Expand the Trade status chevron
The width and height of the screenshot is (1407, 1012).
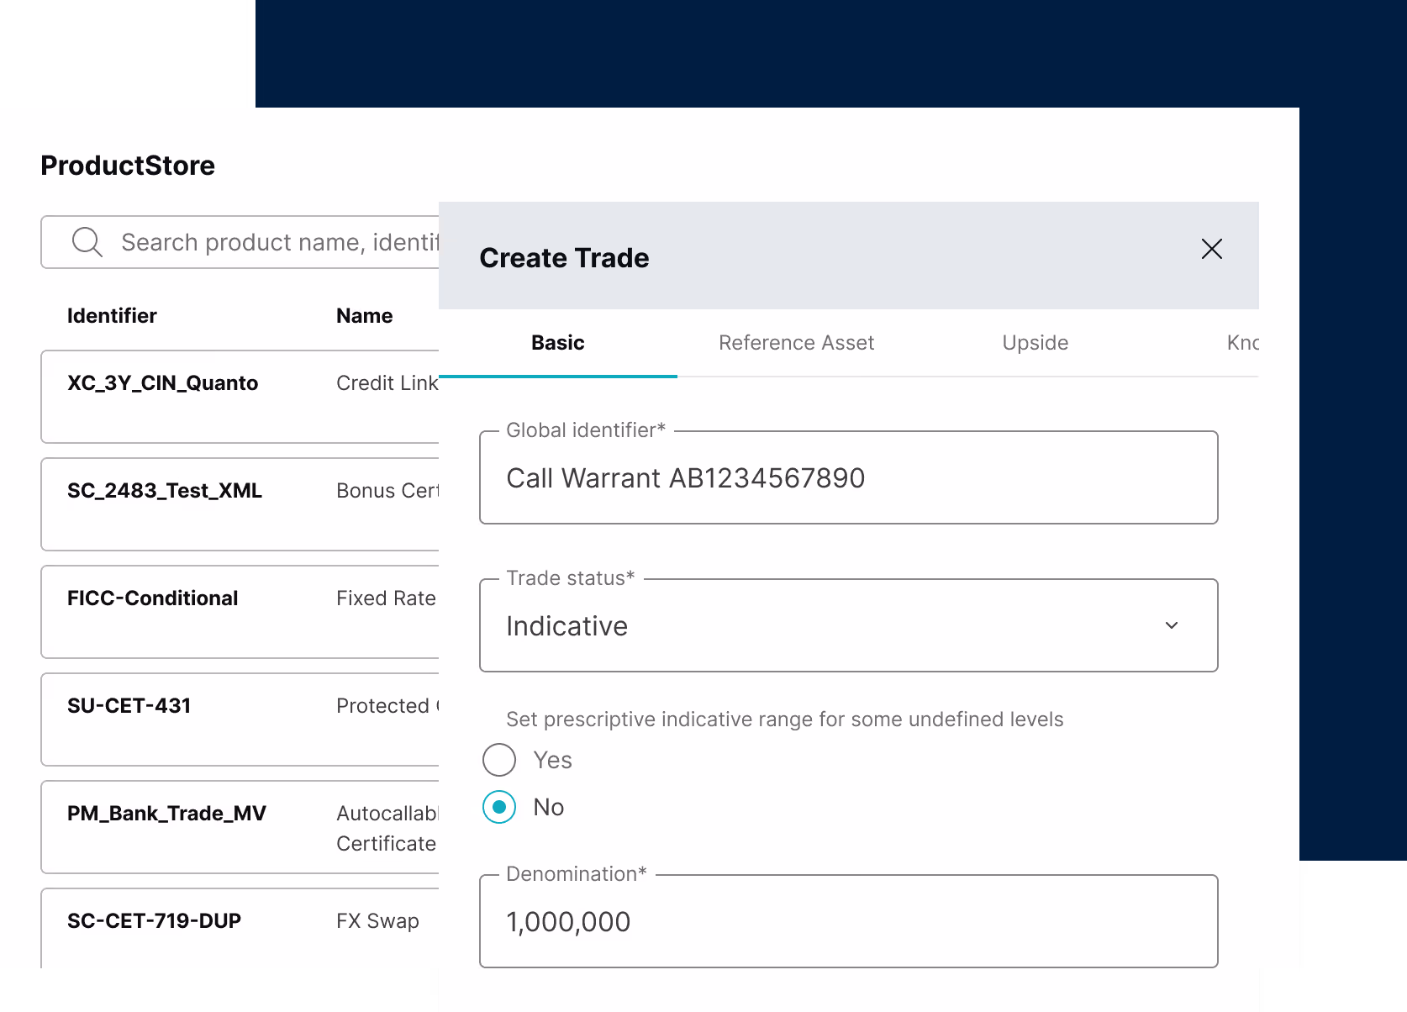click(x=1173, y=625)
